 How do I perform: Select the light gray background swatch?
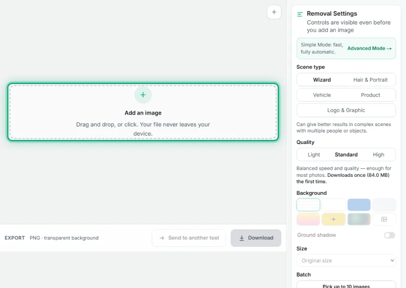(x=384, y=205)
